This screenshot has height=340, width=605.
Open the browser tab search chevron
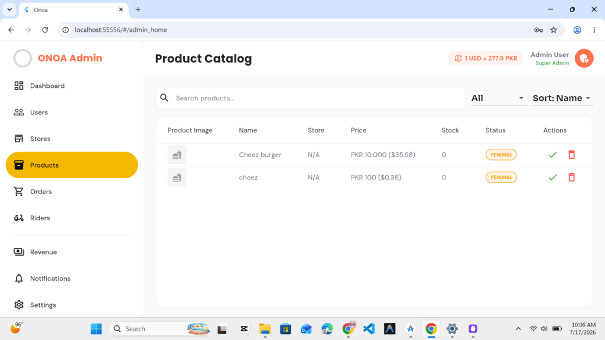(9, 9)
